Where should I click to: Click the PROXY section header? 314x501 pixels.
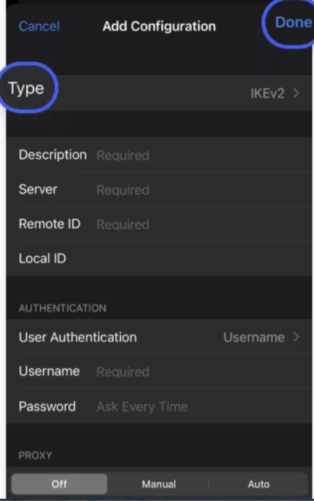click(x=35, y=455)
